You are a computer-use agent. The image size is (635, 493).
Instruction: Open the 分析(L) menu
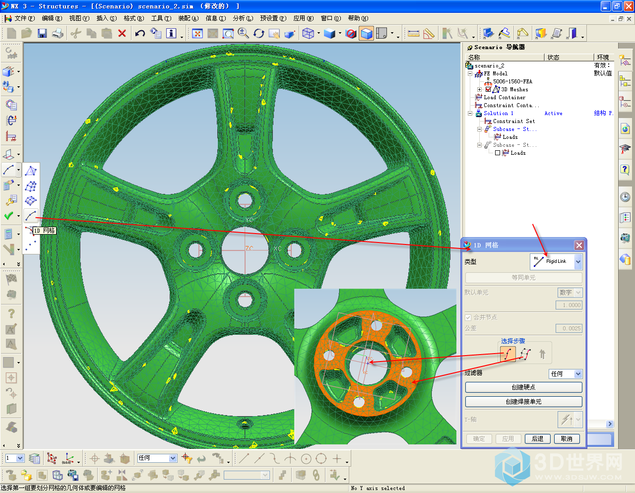click(243, 18)
